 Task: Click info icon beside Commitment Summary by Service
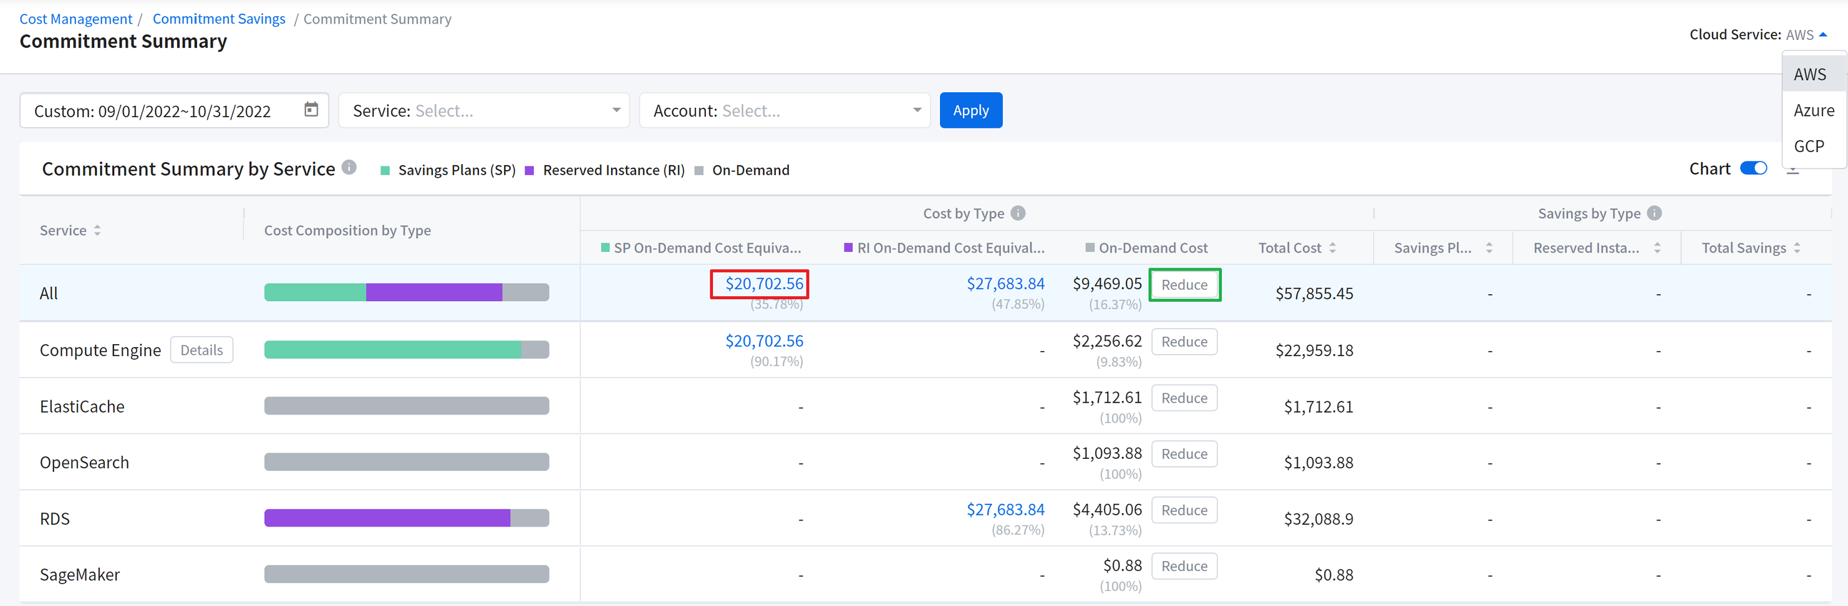349,168
